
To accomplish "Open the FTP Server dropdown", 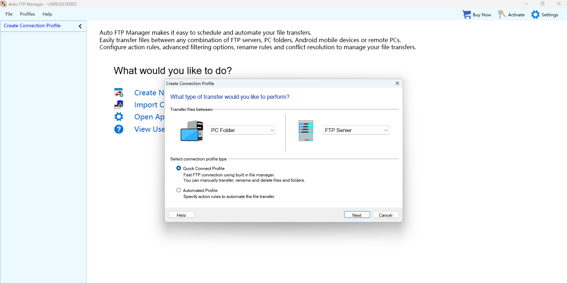I will [x=356, y=130].
